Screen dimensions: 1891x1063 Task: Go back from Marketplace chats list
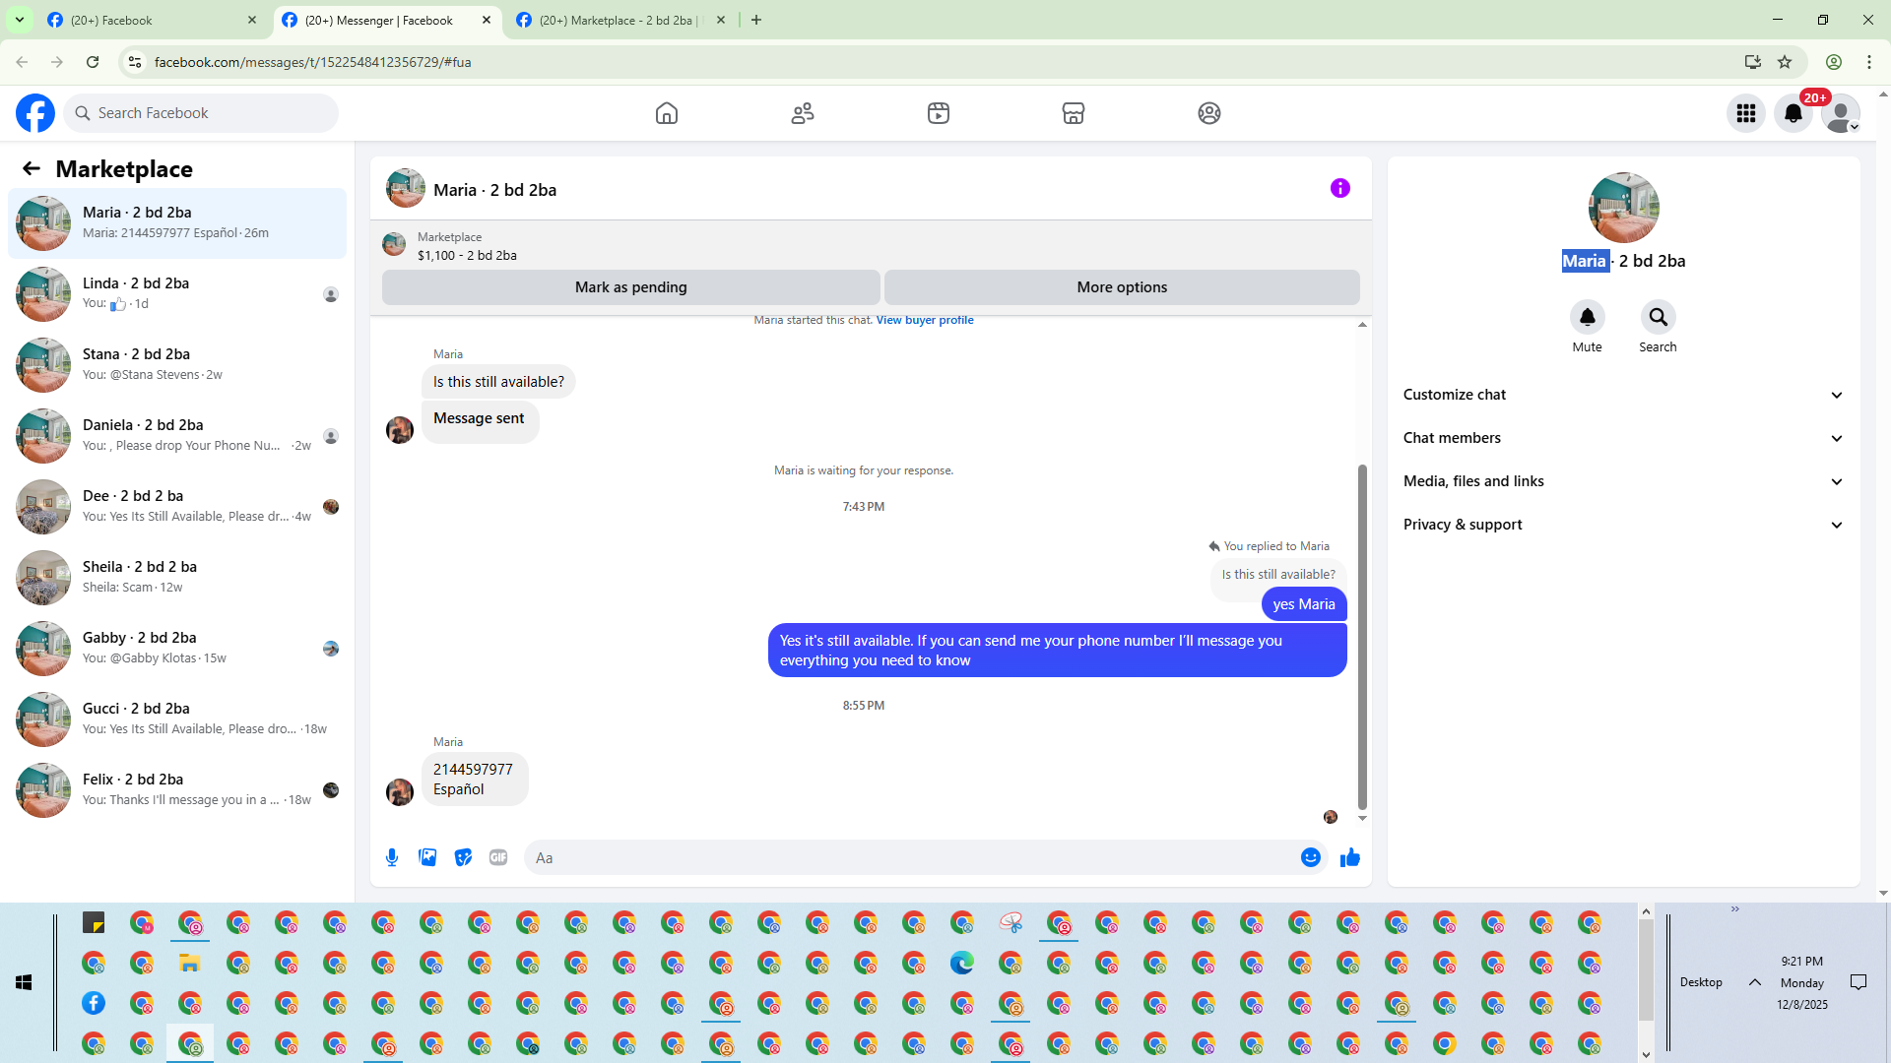click(x=32, y=168)
